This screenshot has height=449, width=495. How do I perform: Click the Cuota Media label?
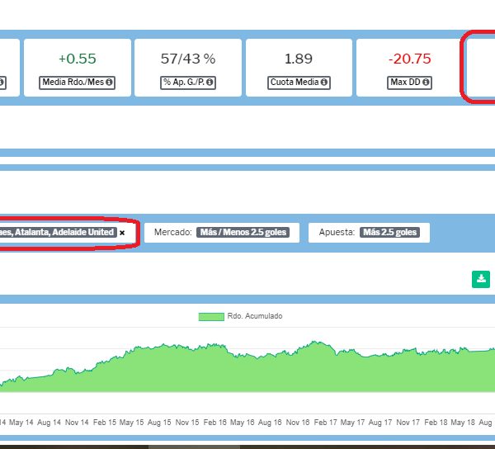click(x=295, y=83)
